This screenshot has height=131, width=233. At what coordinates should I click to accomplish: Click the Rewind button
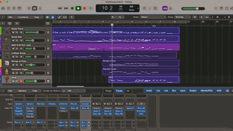(x=60, y=8)
